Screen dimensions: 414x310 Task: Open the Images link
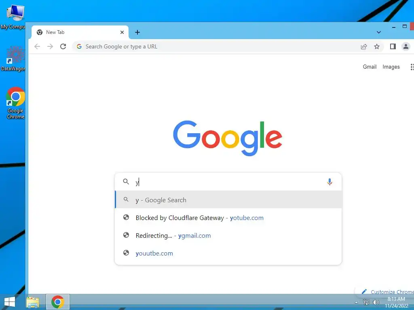click(x=391, y=67)
